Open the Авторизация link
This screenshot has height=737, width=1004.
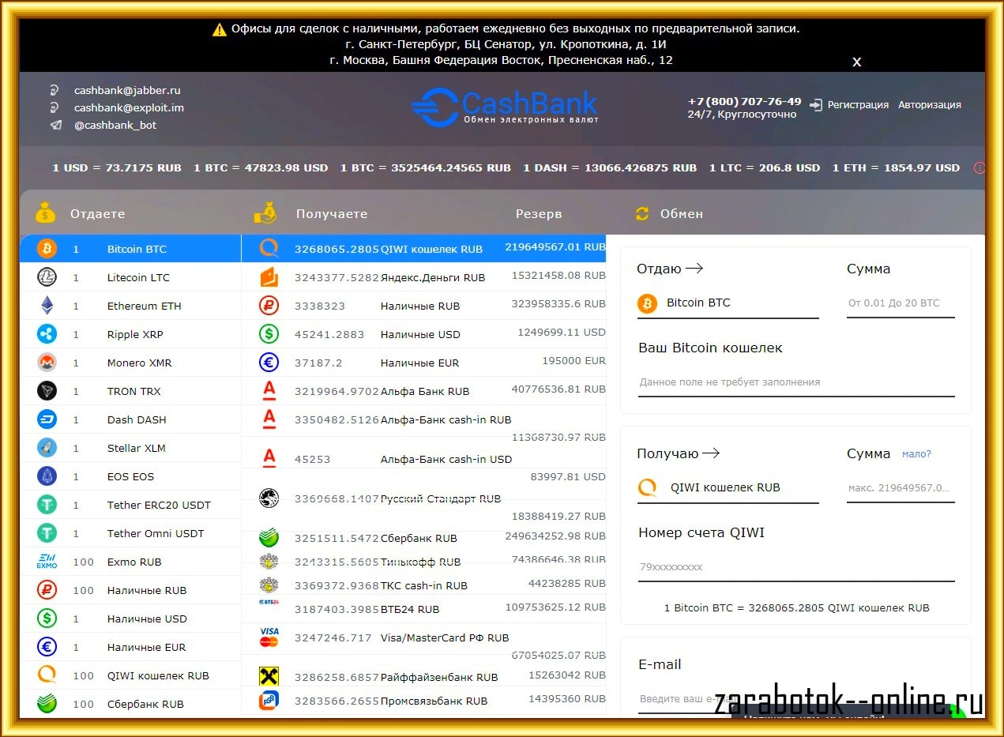[x=929, y=105]
